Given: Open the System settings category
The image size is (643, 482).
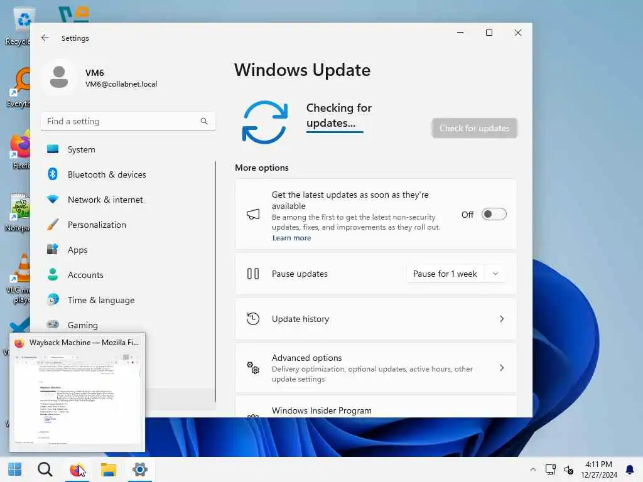Looking at the screenshot, I should pyautogui.click(x=128, y=149).
